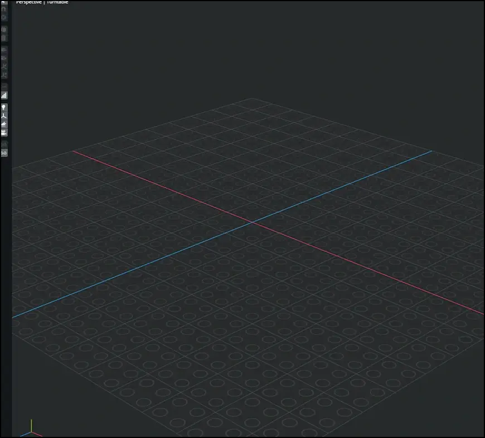Click the lightbulb lighting icon

click(x=4, y=106)
